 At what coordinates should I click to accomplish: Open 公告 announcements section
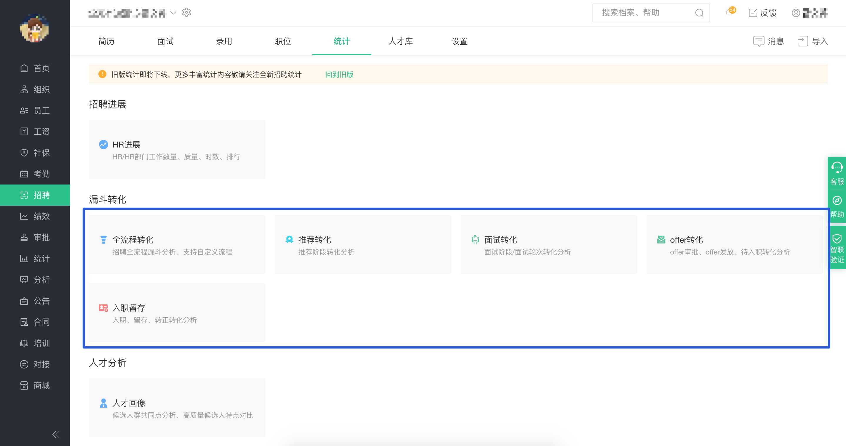pos(35,301)
